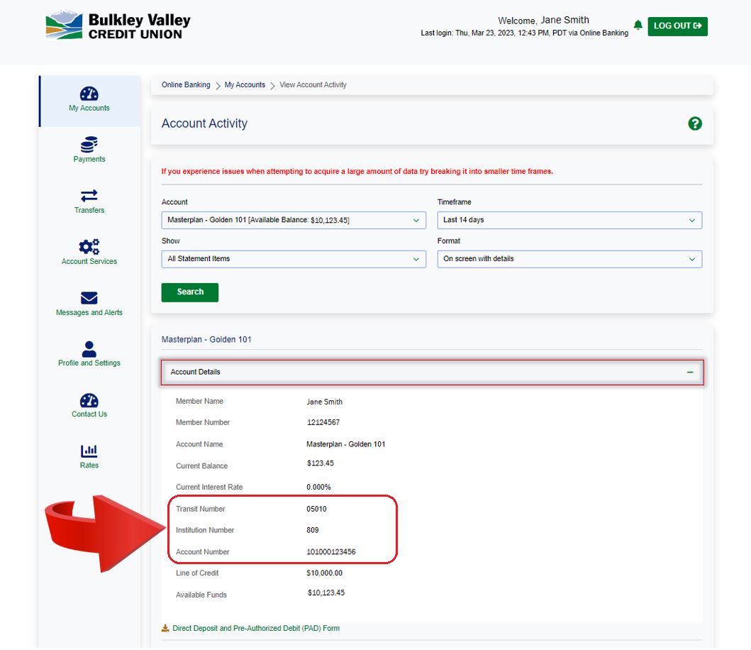Open the Account dropdown Masterplan - Golden 101

click(x=294, y=220)
